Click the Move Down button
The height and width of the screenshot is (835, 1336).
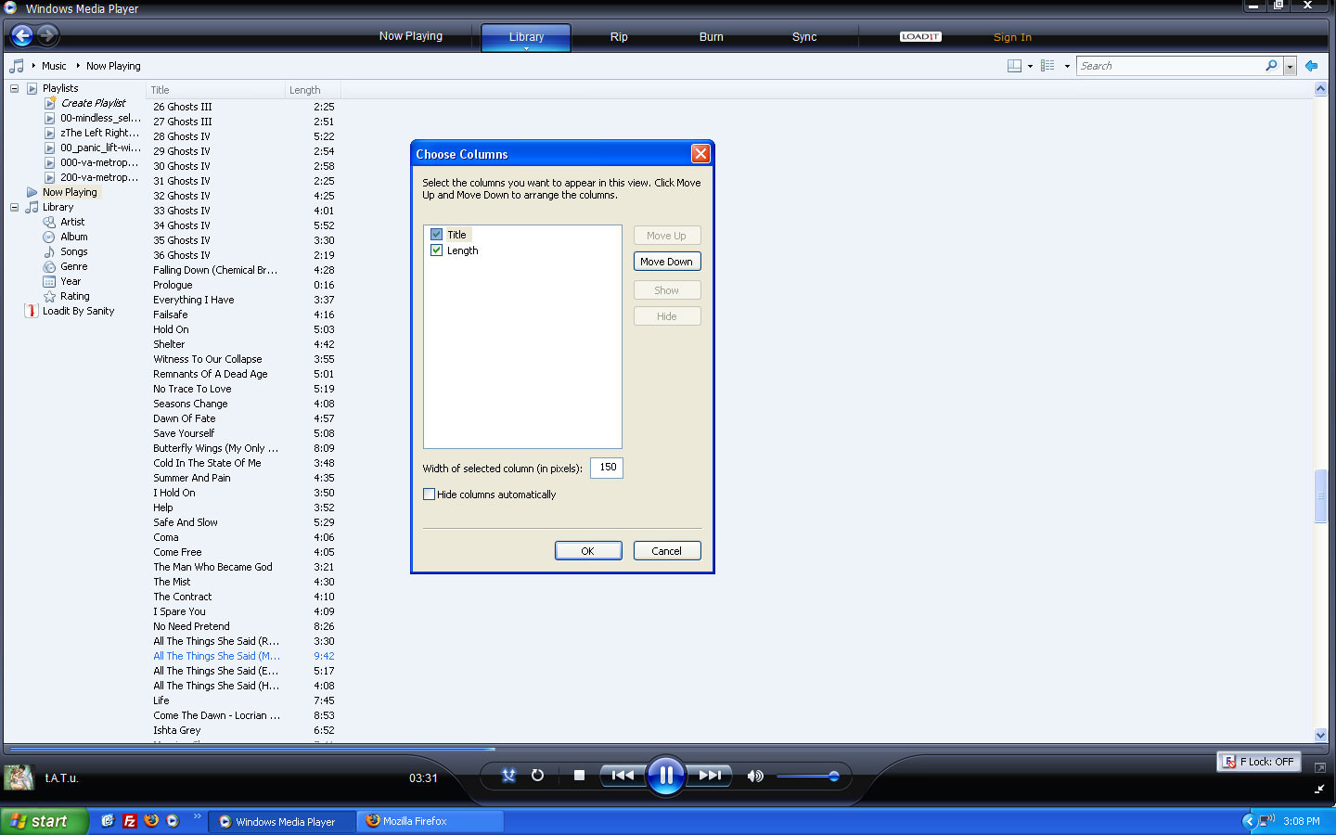click(667, 262)
